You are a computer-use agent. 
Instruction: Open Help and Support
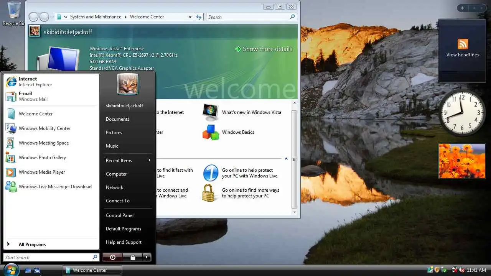(128, 242)
